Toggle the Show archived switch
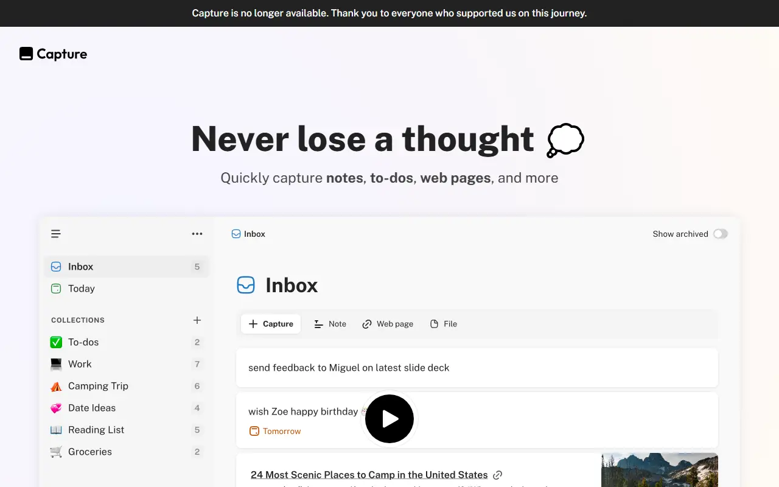The height and width of the screenshot is (487, 779). [x=721, y=234]
